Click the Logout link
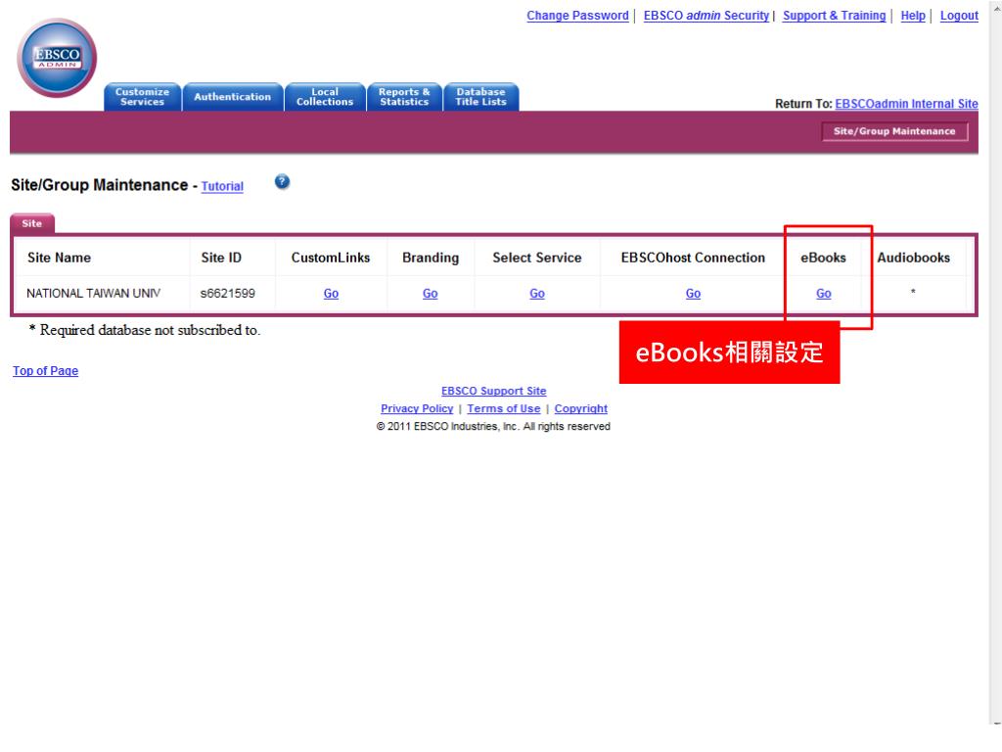1002x752 pixels. click(x=959, y=16)
